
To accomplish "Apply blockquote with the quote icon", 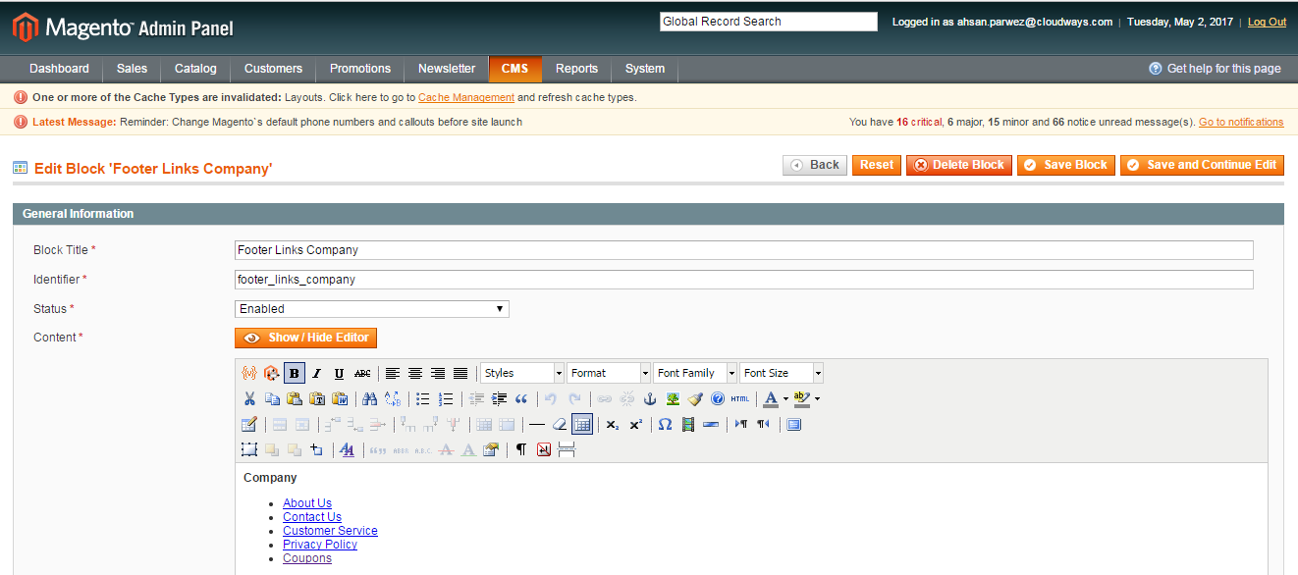I will coord(521,398).
